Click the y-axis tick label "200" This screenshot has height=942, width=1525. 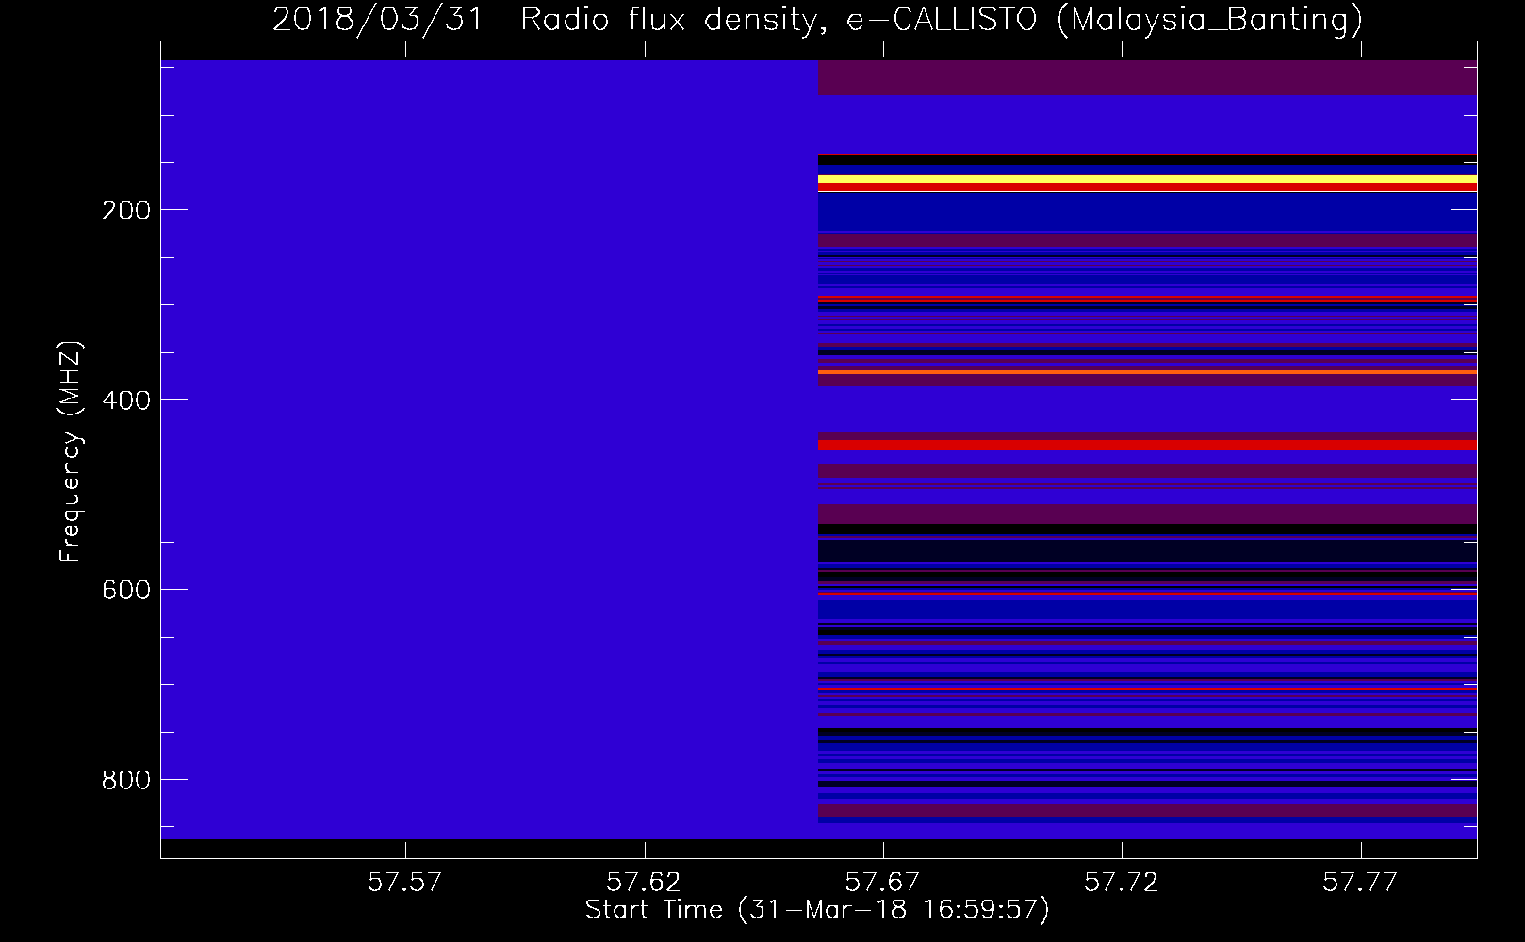[126, 210]
